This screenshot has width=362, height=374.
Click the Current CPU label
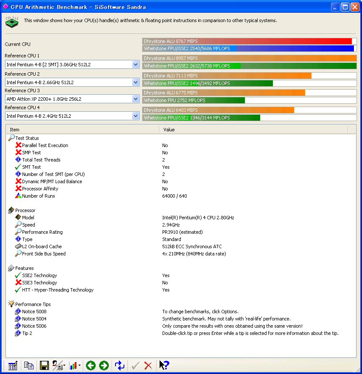click(18, 44)
